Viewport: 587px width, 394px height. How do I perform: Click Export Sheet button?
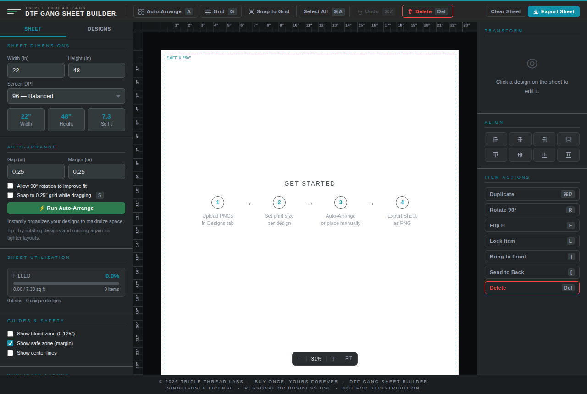point(554,11)
